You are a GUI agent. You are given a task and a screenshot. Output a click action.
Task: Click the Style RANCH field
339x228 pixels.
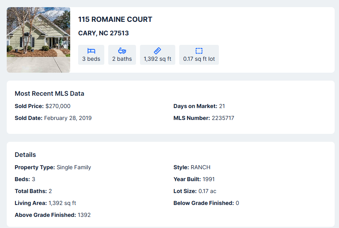tap(192, 167)
